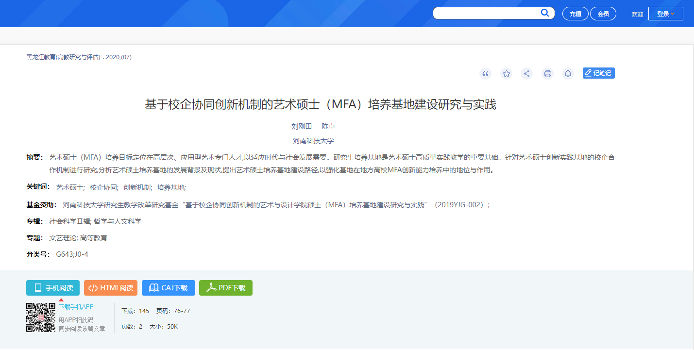Open the journal link 黑龙江教育(高教研究与评估)
Screen dimensions: 694x350
pos(64,57)
